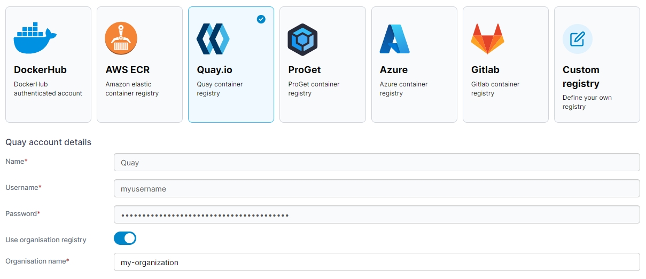Screen dimensions: 646x279
Task: Edit the Organisation name field
Action: (377, 262)
